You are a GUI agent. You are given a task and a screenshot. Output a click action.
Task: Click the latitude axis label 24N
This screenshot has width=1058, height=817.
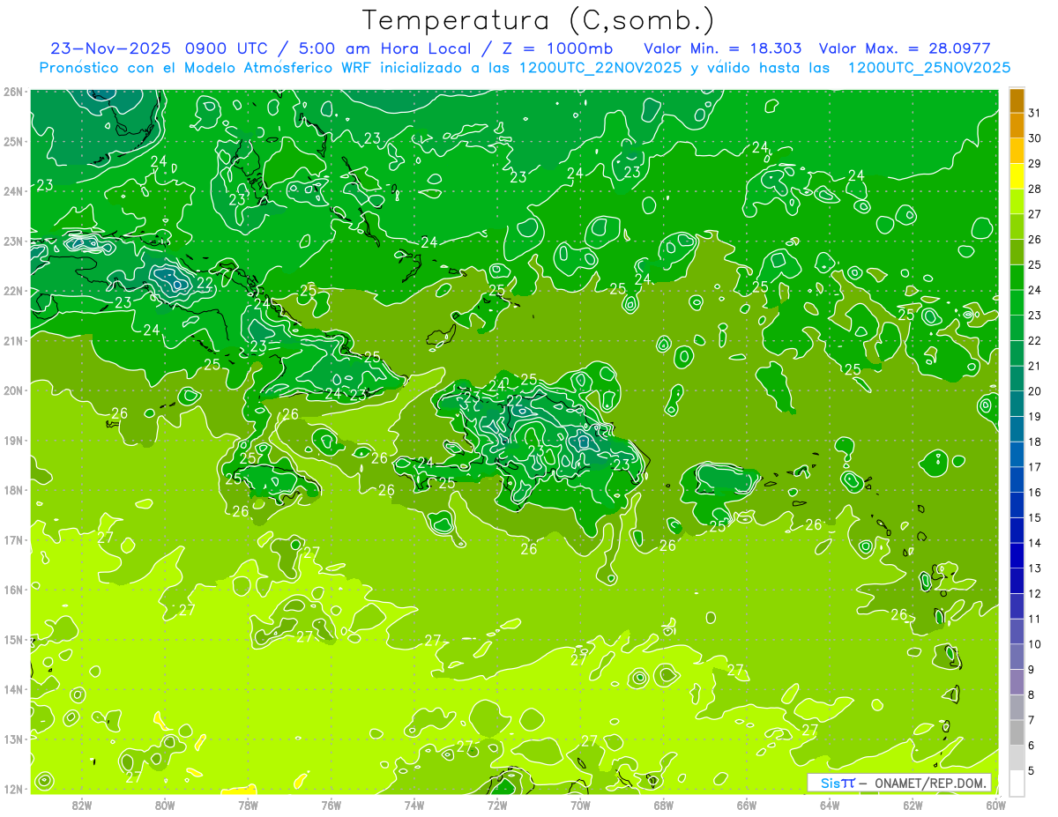pyautogui.click(x=13, y=191)
